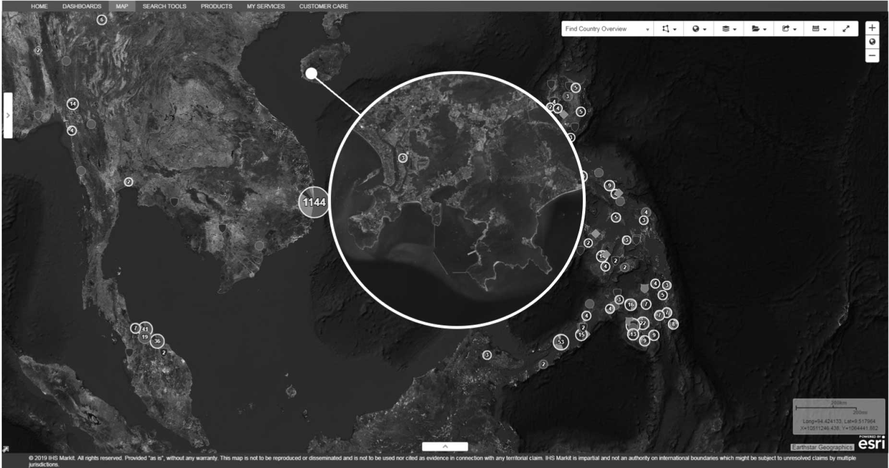Image resolution: width=889 pixels, height=468 pixels.
Task: Click the cluster marker labeled 14 in Myanmar
Action: [72, 104]
